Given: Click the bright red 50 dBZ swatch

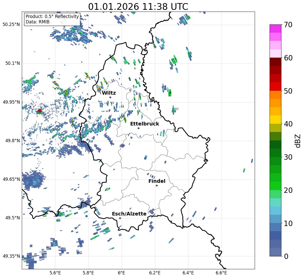Looking at the screenshot, I should 275,87.
